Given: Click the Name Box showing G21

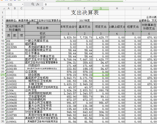Looking at the screenshot, I should point(10,5).
